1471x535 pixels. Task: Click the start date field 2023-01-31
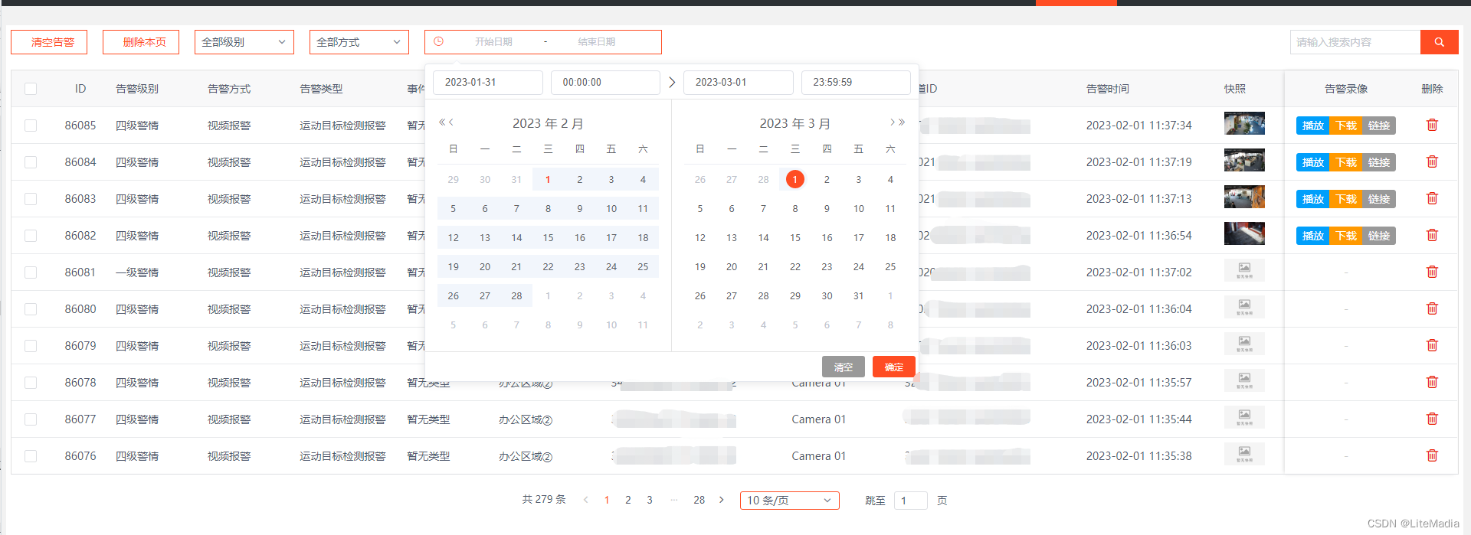488,82
